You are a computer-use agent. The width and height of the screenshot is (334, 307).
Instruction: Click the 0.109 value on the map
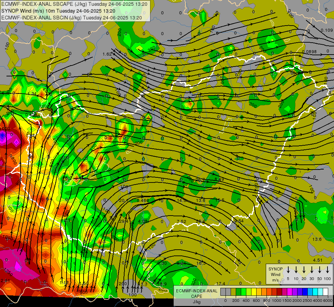[x=326, y=30]
